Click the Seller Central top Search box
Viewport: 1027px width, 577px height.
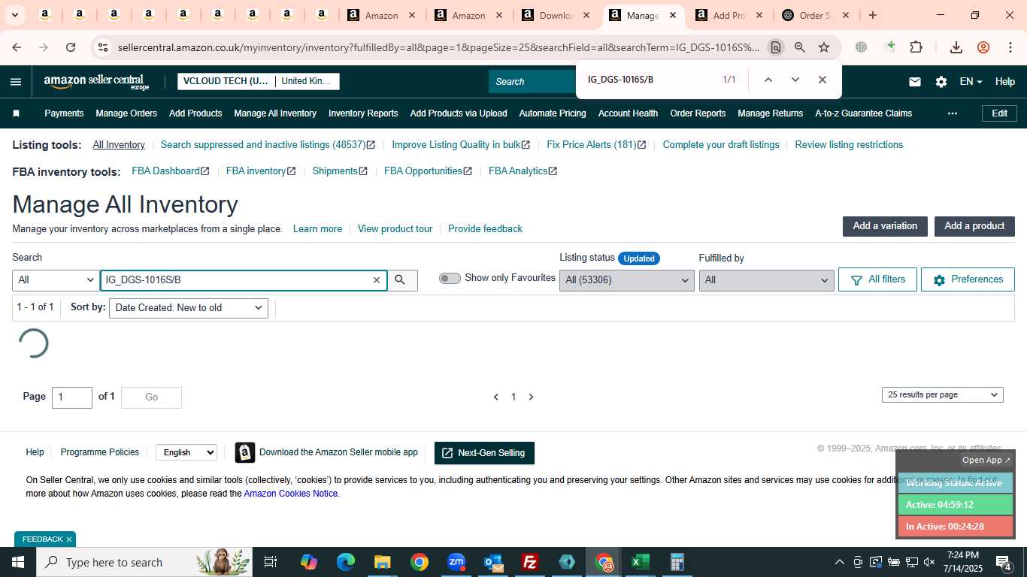[x=532, y=81]
